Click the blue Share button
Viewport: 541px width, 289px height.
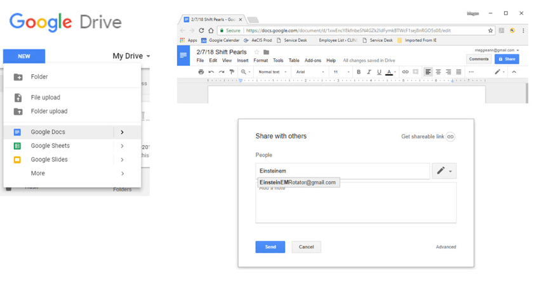507,59
